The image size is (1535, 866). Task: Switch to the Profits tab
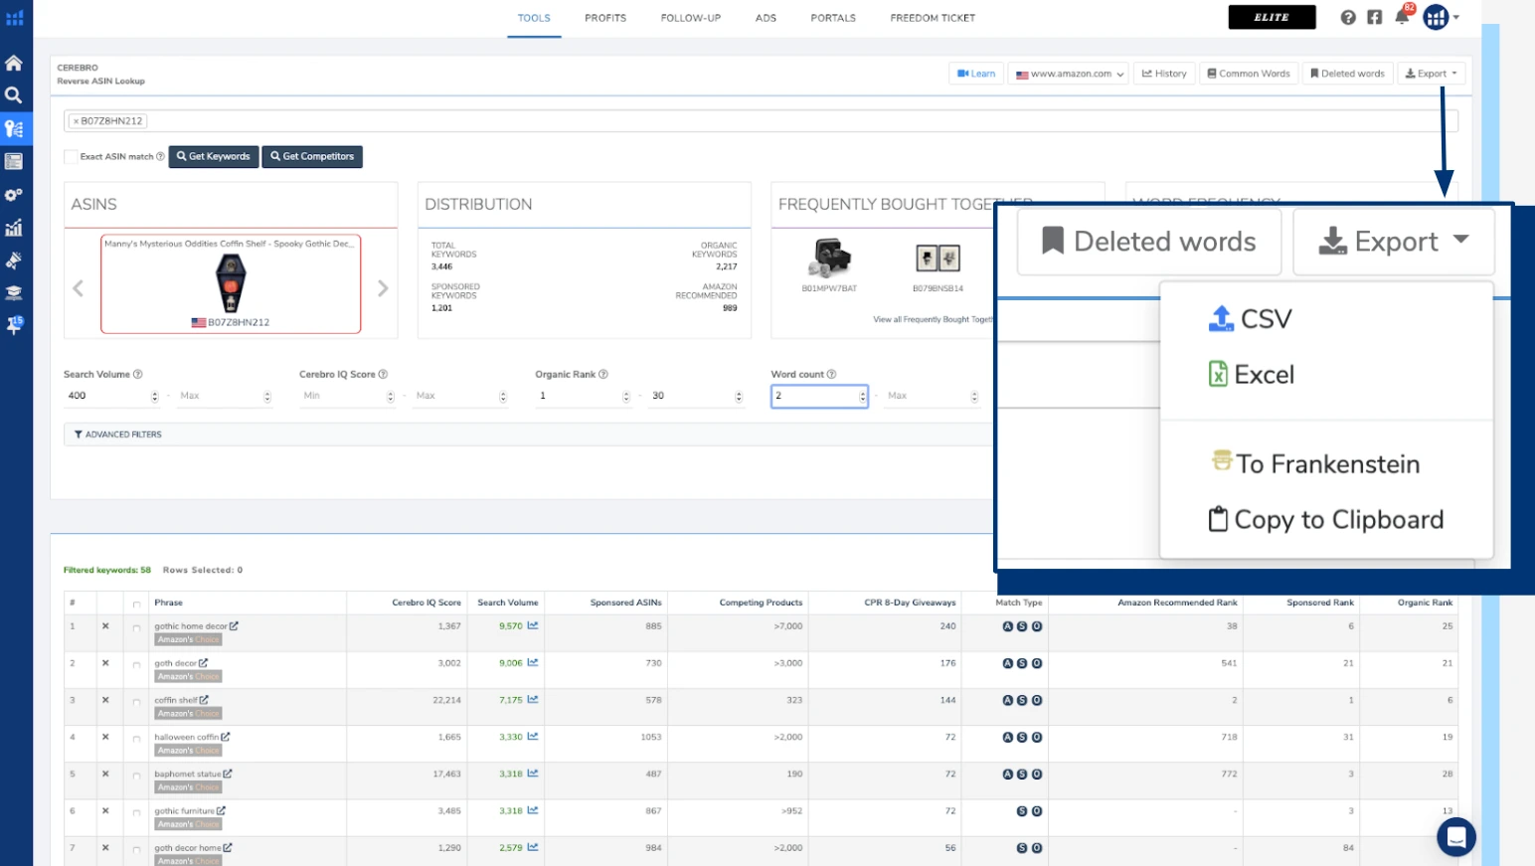click(x=604, y=18)
